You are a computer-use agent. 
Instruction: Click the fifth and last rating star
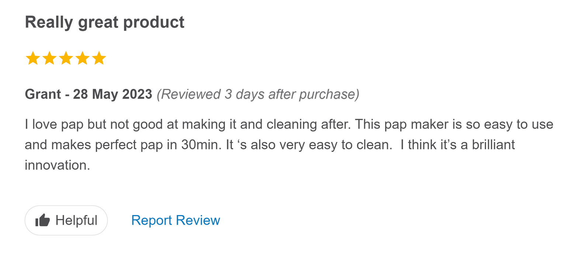click(x=99, y=58)
